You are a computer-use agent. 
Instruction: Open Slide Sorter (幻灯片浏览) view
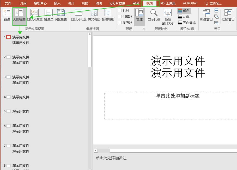pos(35,15)
